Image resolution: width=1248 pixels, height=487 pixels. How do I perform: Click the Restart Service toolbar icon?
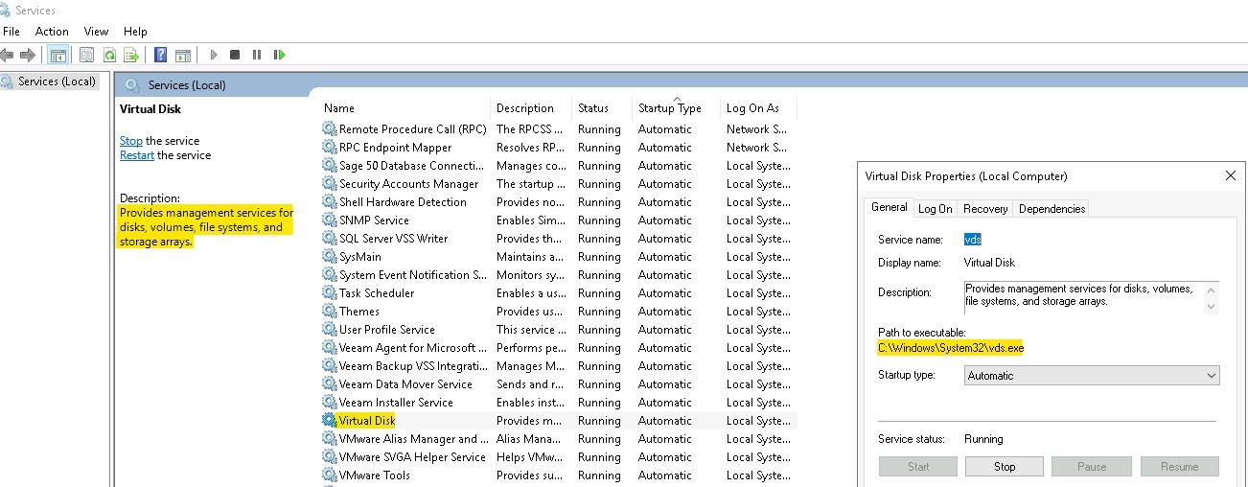279,56
